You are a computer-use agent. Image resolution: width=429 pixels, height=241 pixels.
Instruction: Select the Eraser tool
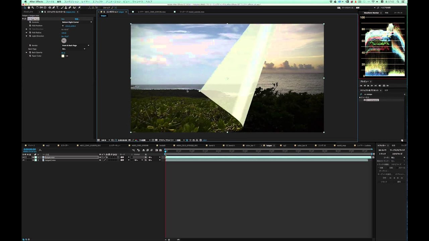[70, 7]
